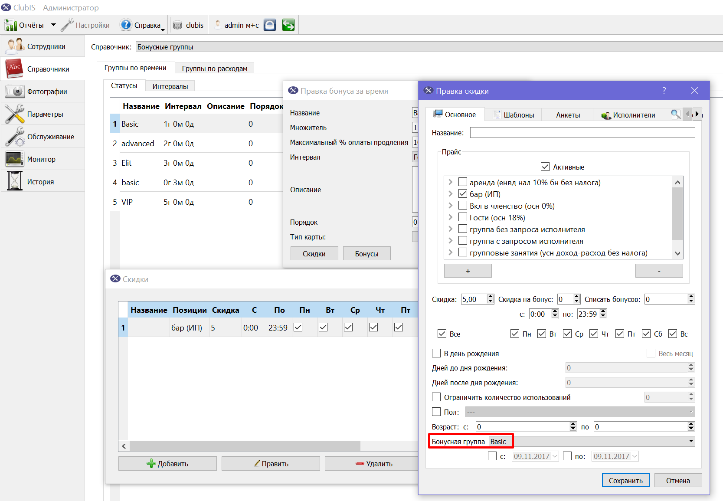Click the magnifier search tab icon

pos(675,115)
